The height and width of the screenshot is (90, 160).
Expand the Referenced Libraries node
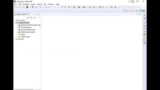[17, 32]
